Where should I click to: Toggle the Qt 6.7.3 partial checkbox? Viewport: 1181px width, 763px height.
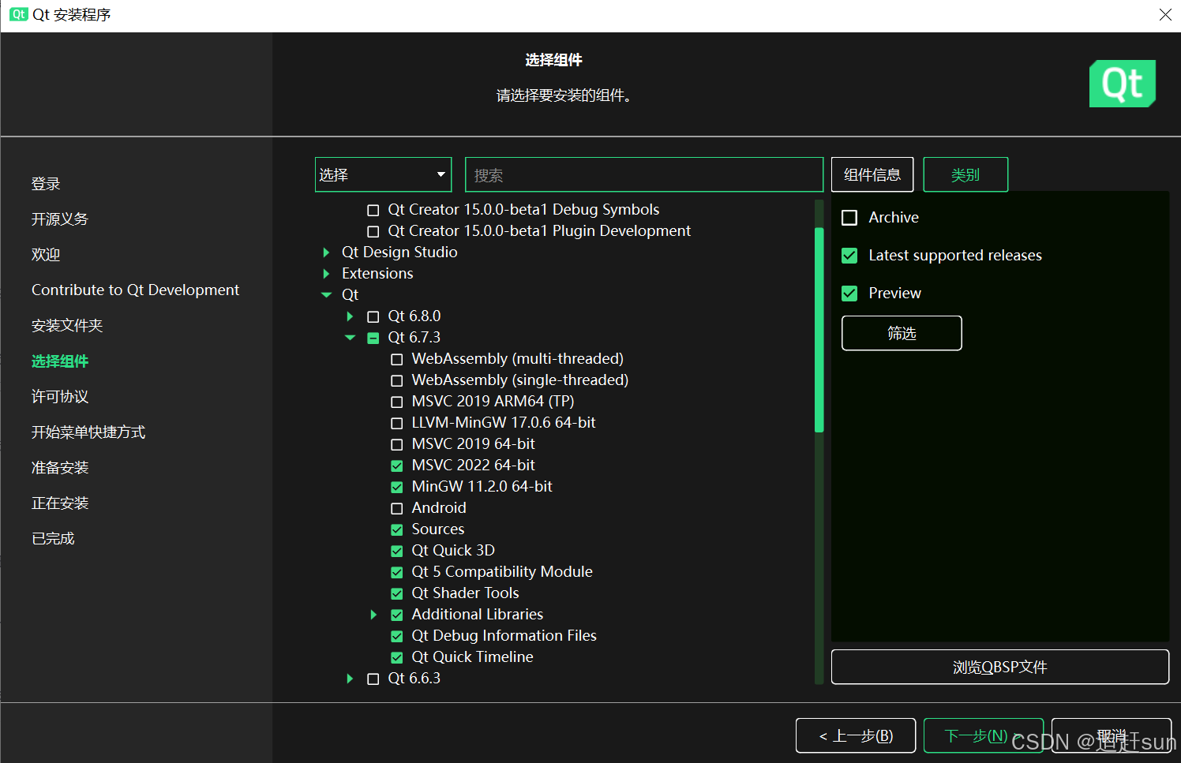(x=373, y=338)
